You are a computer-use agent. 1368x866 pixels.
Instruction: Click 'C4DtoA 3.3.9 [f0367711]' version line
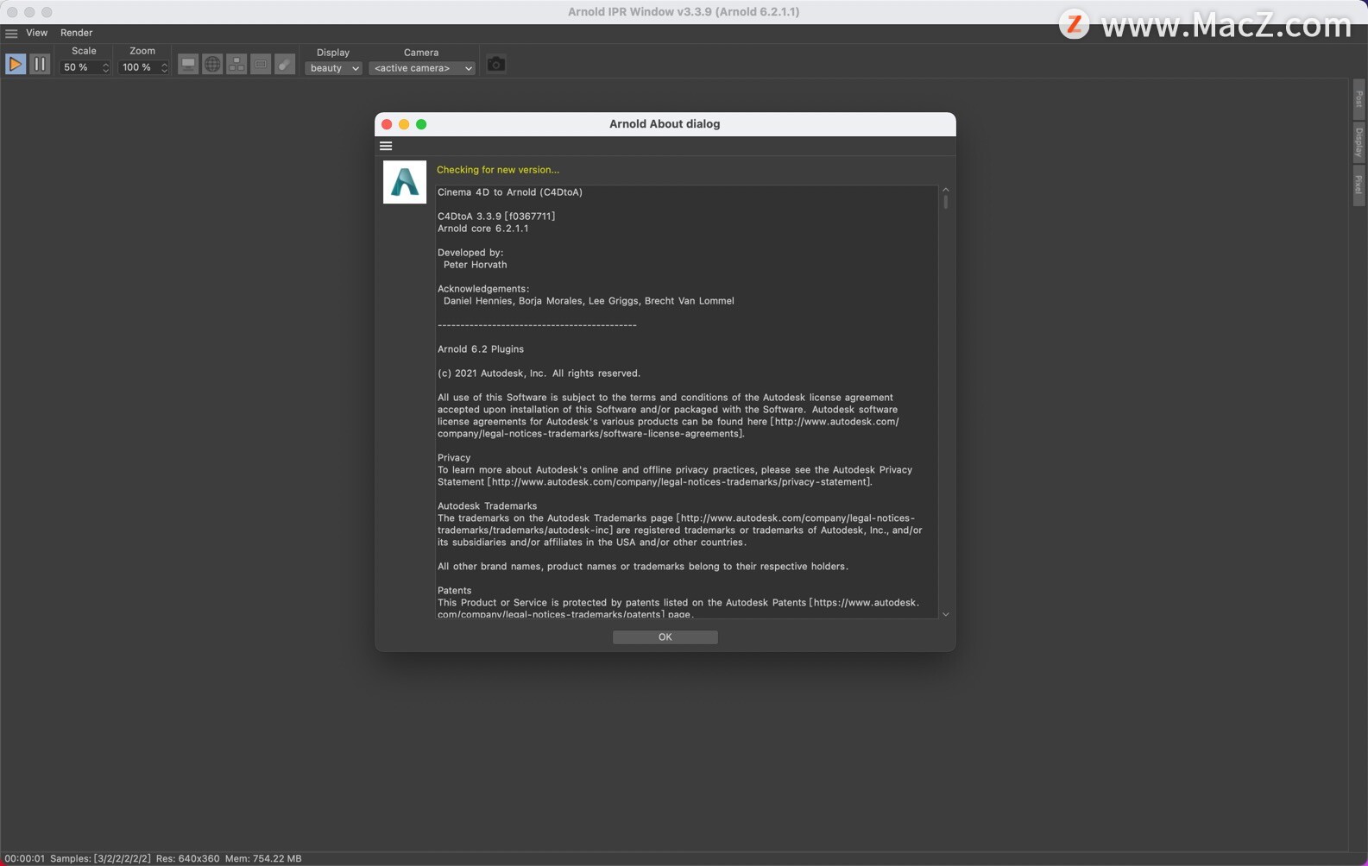pyautogui.click(x=496, y=216)
